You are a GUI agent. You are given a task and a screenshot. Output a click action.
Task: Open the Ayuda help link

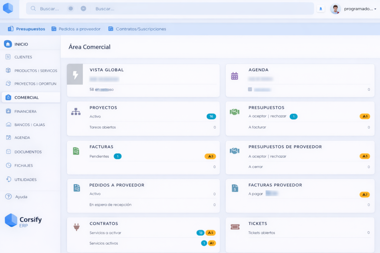point(21,197)
